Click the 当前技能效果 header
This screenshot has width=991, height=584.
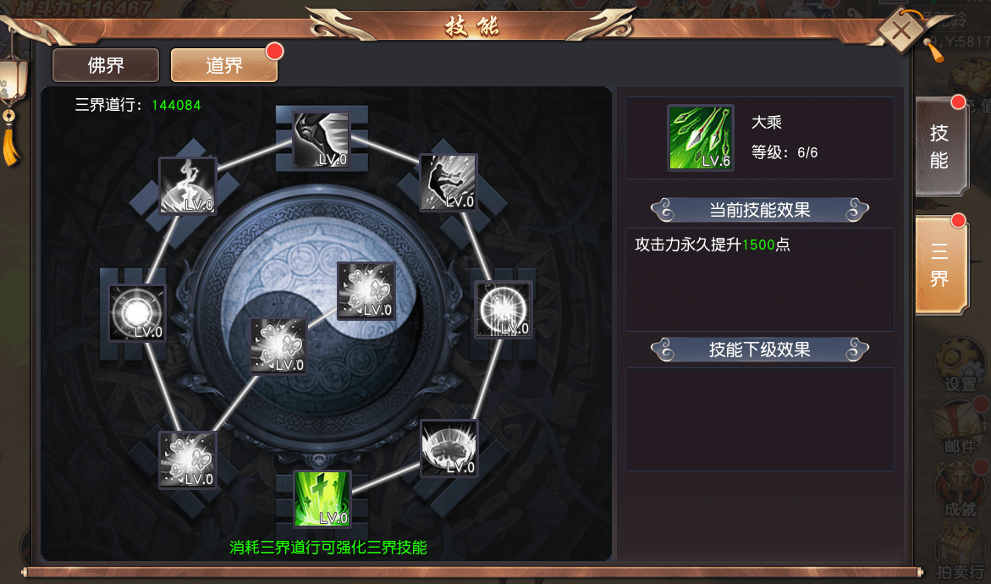(x=760, y=210)
